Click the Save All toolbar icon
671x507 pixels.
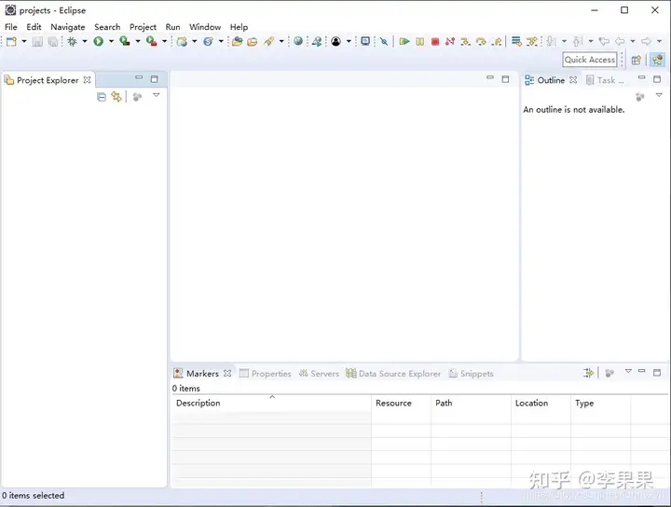click(52, 42)
